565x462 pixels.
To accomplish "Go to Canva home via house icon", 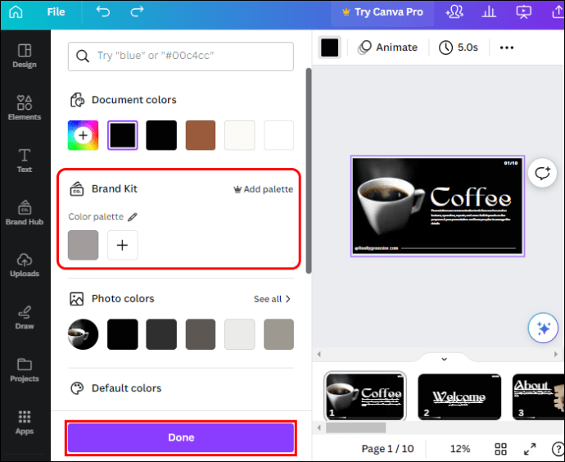I will pyautogui.click(x=16, y=11).
